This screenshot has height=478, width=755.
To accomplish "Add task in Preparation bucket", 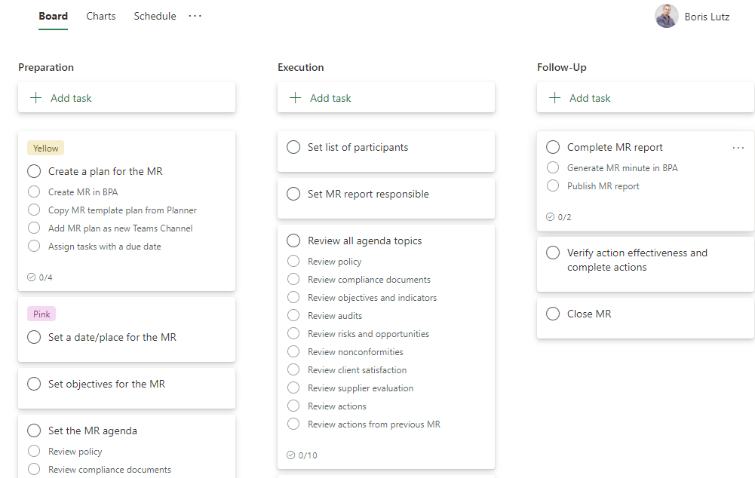I will (x=127, y=98).
